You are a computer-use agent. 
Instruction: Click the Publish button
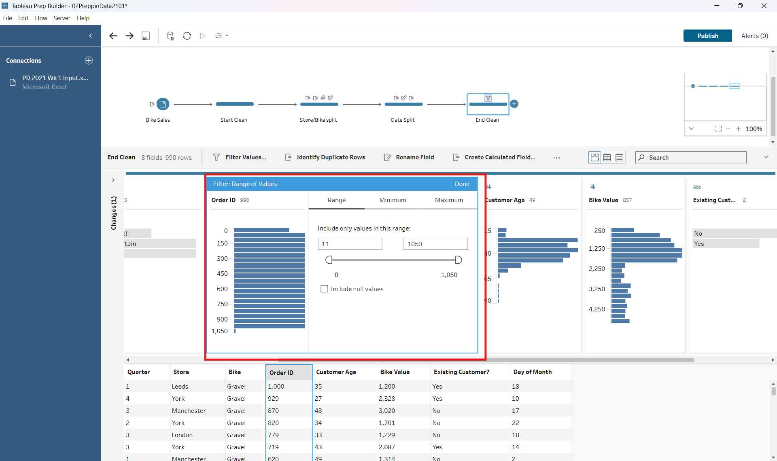point(707,36)
